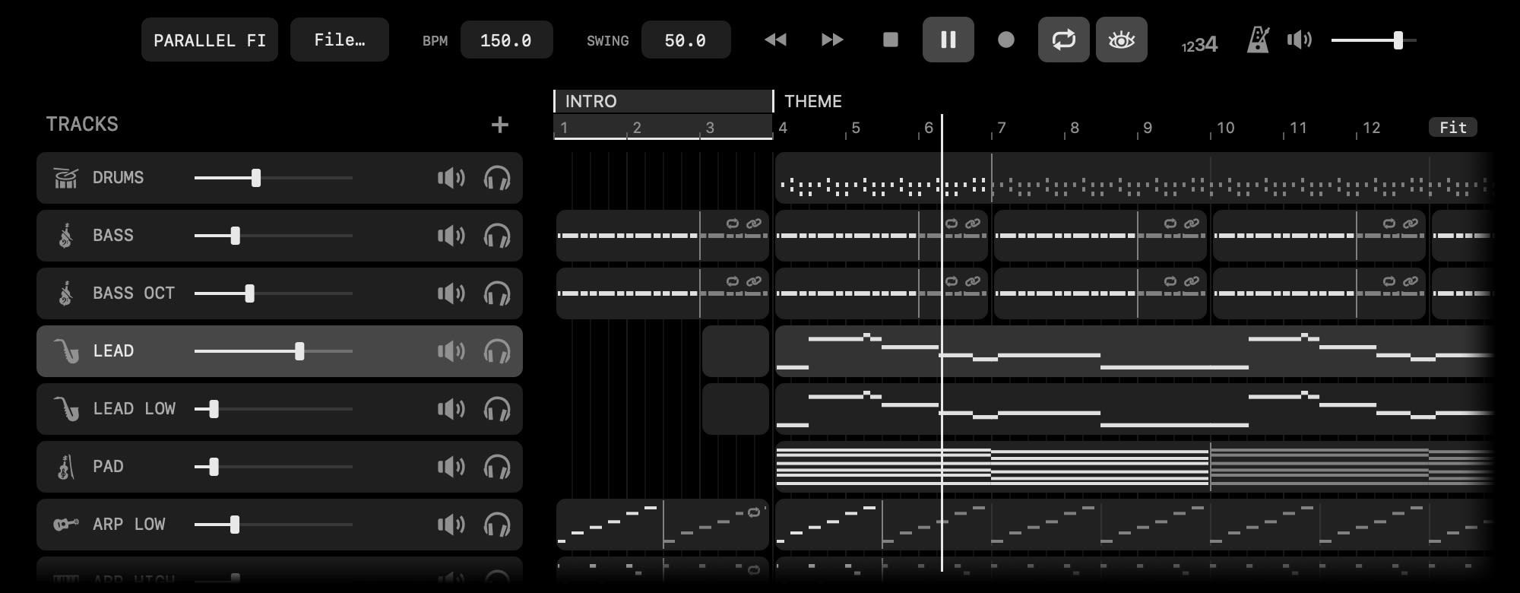
Task: Mute the BASS OCT track
Action: point(451,293)
